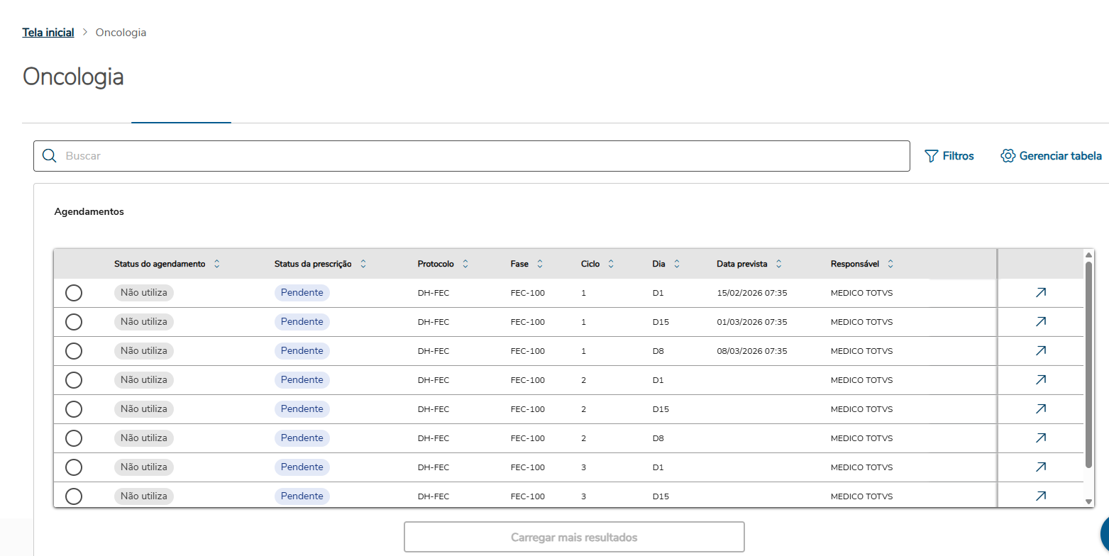The height and width of the screenshot is (556, 1109).
Task: Click the search magnifier icon
Action: [49, 156]
